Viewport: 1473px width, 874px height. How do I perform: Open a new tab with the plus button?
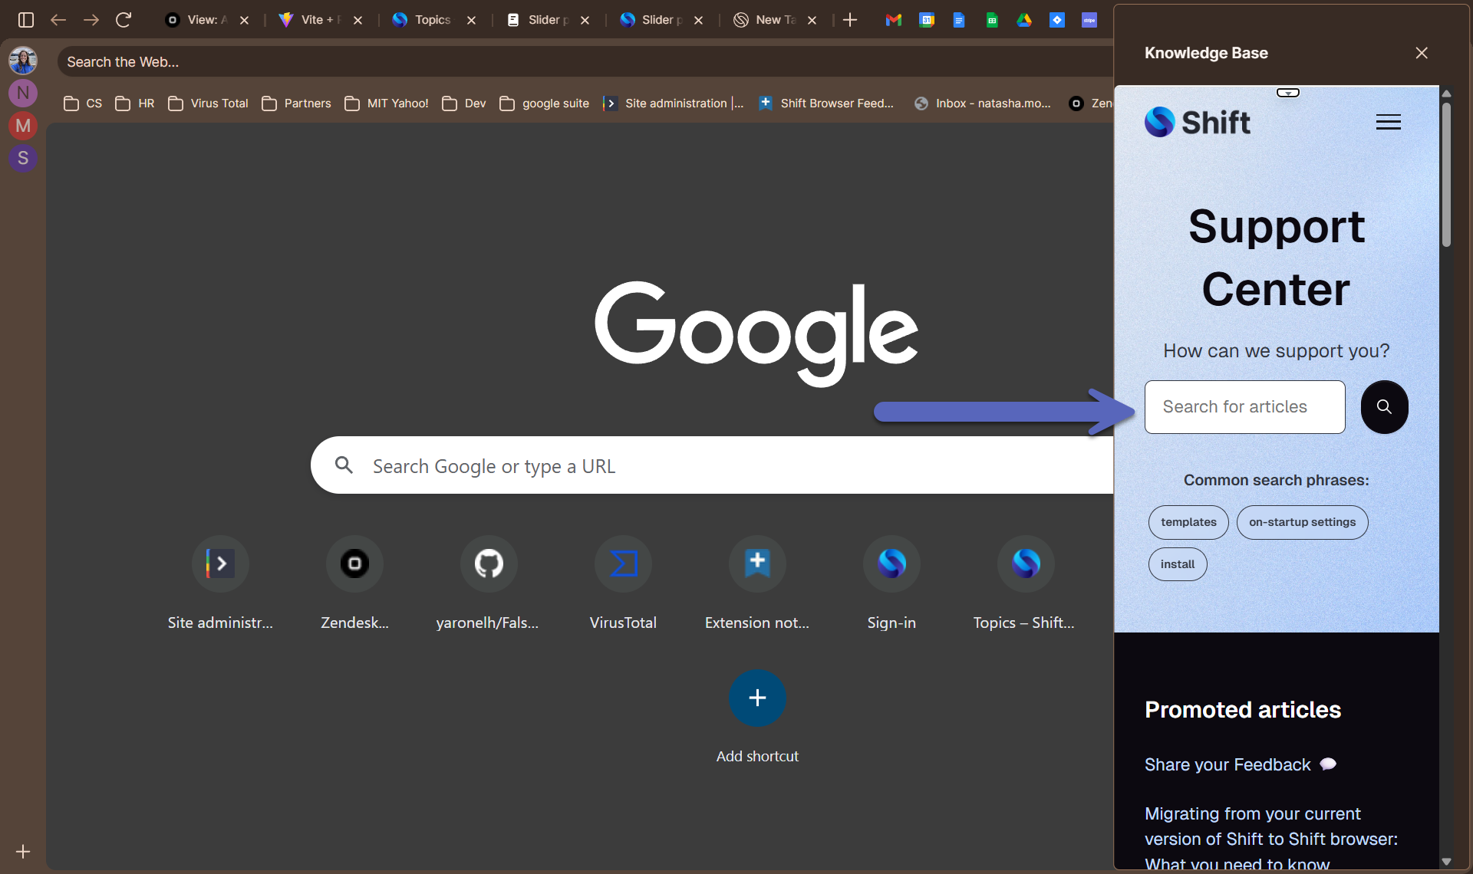click(850, 20)
